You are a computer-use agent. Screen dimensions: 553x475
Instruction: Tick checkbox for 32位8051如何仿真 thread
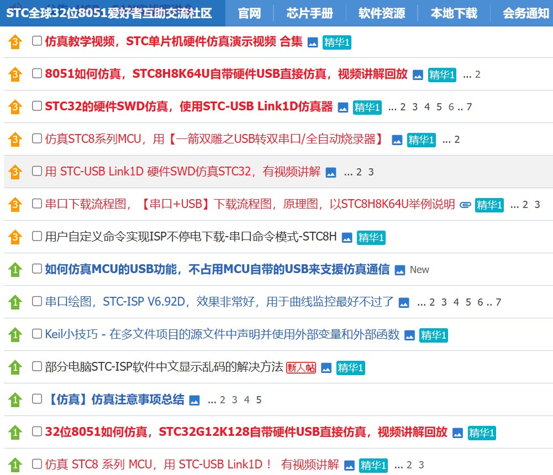(x=37, y=431)
